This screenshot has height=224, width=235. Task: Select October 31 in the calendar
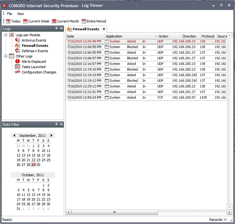click(x=18, y=209)
